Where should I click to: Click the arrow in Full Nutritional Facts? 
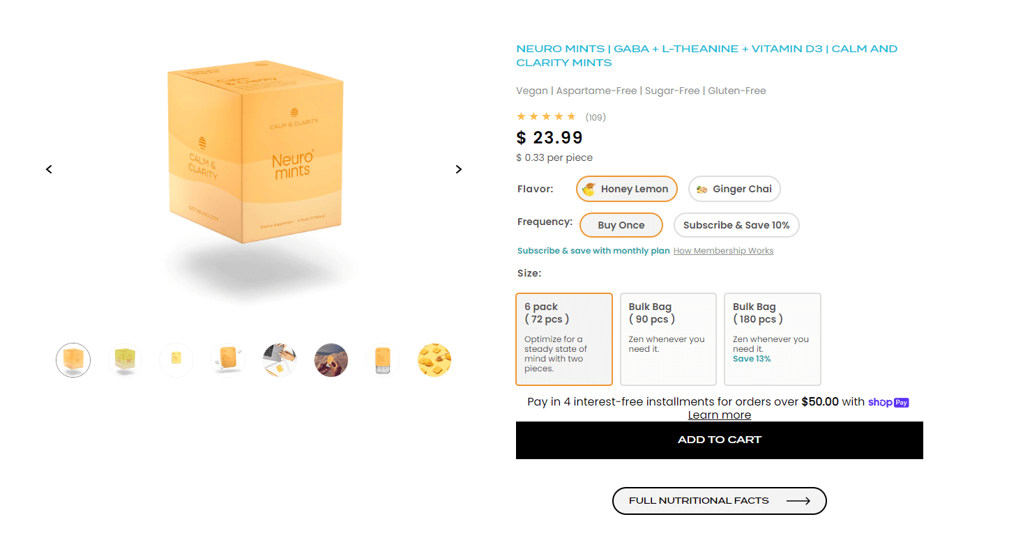[x=798, y=501]
